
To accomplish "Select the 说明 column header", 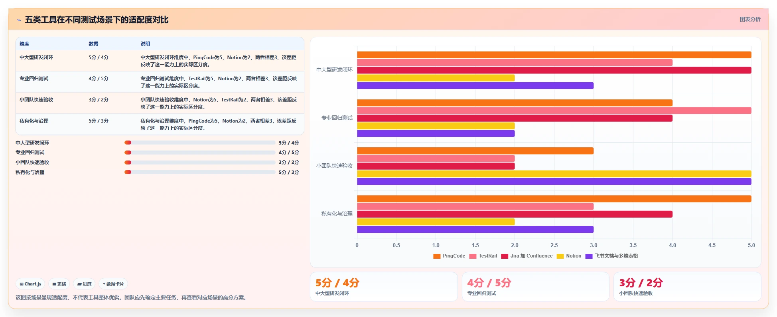I will pos(145,44).
